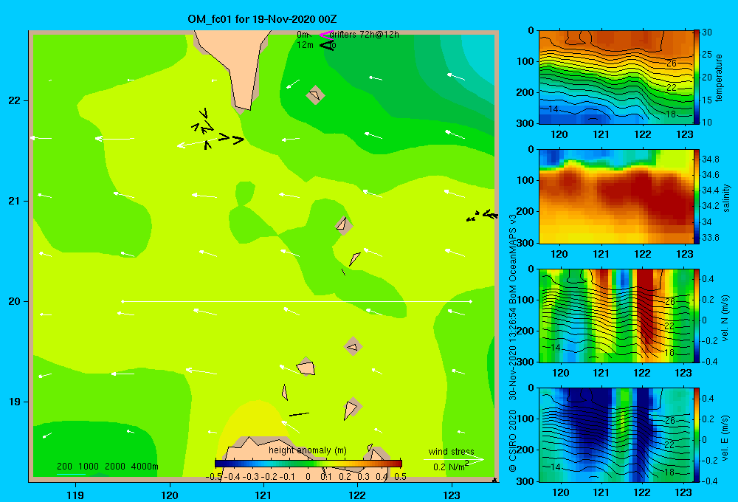Click the island near 19.5N 121.95E
The height and width of the screenshot is (502, 738).
[353, 347]
